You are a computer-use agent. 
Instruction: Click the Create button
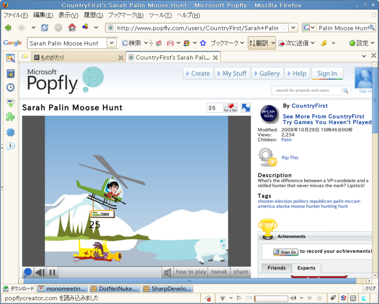tap(198, 74)
